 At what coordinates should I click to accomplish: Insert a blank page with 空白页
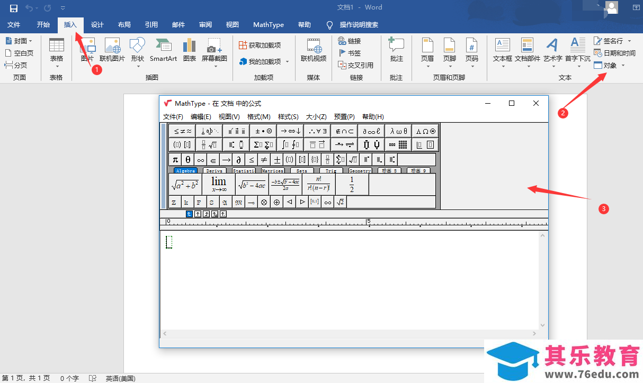(19, 53)
